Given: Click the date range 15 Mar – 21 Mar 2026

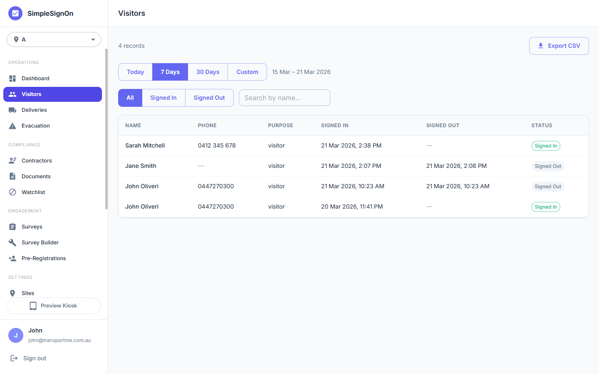Looking at the screenshot, I should pos(301,72).
